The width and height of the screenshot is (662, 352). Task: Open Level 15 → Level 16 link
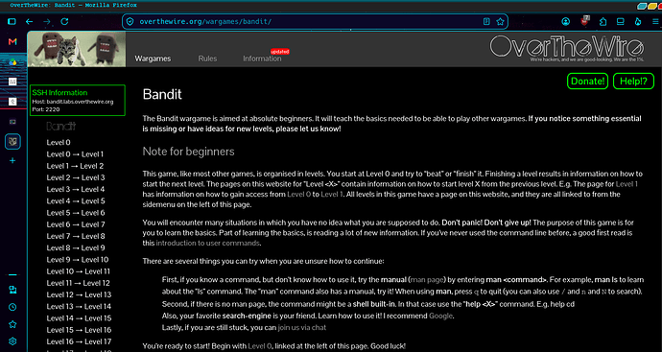(x=79, y=330)
